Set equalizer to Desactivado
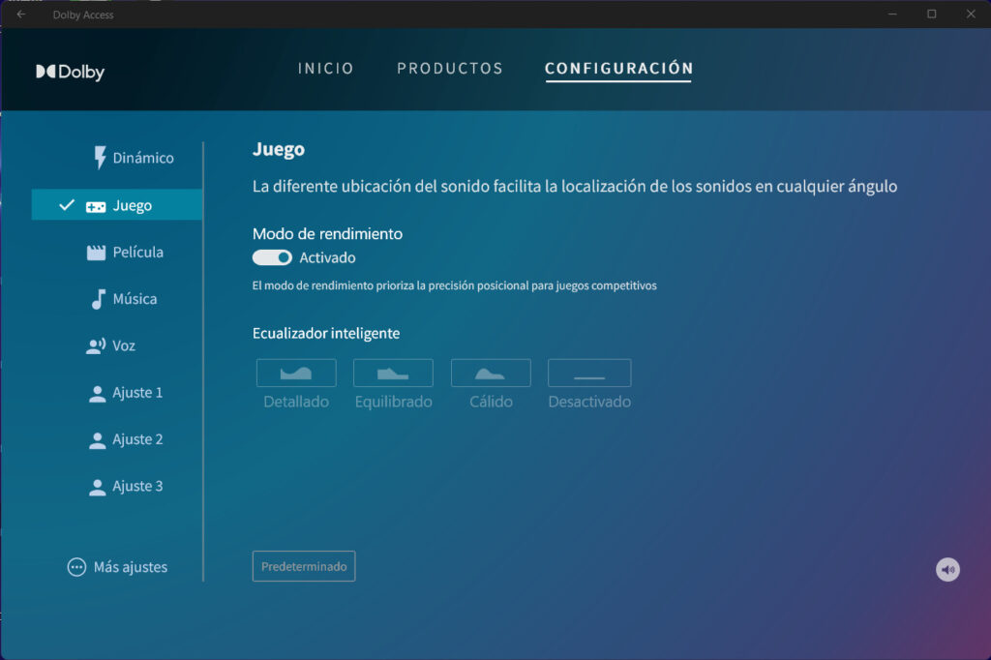 click(589, 374)
